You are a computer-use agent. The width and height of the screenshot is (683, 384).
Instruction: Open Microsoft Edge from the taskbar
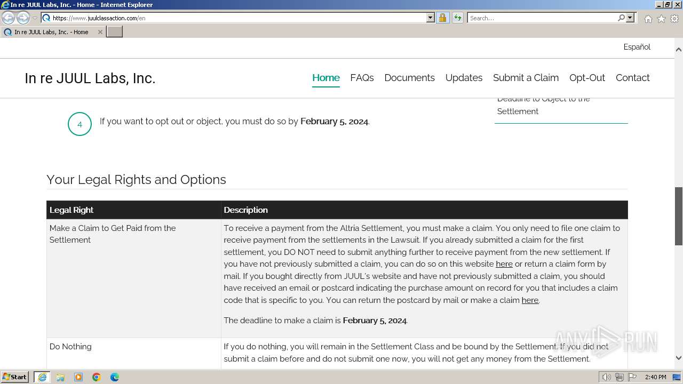coord(115,377)
